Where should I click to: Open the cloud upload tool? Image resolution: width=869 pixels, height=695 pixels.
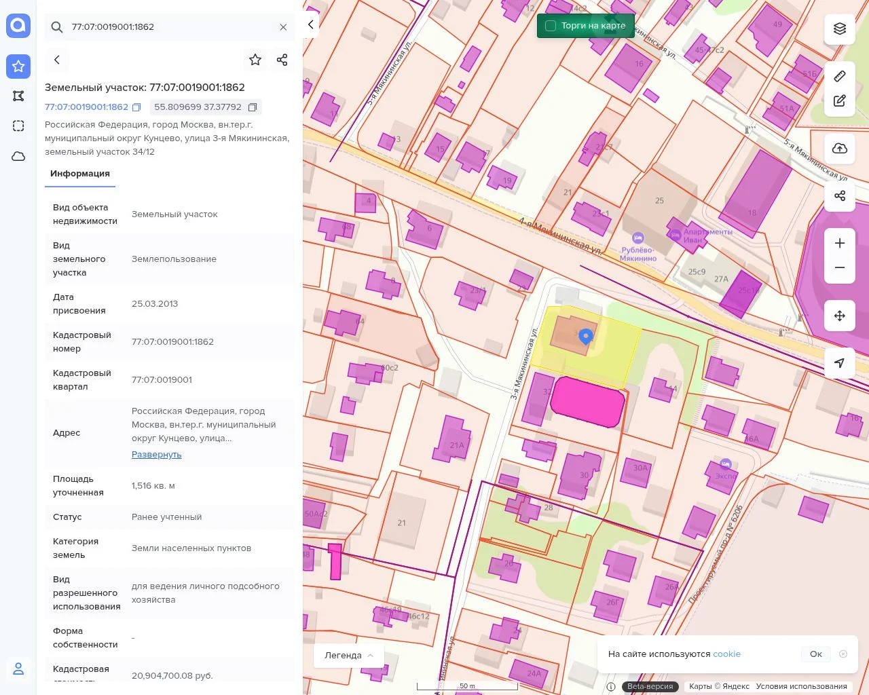pos(840,148)
